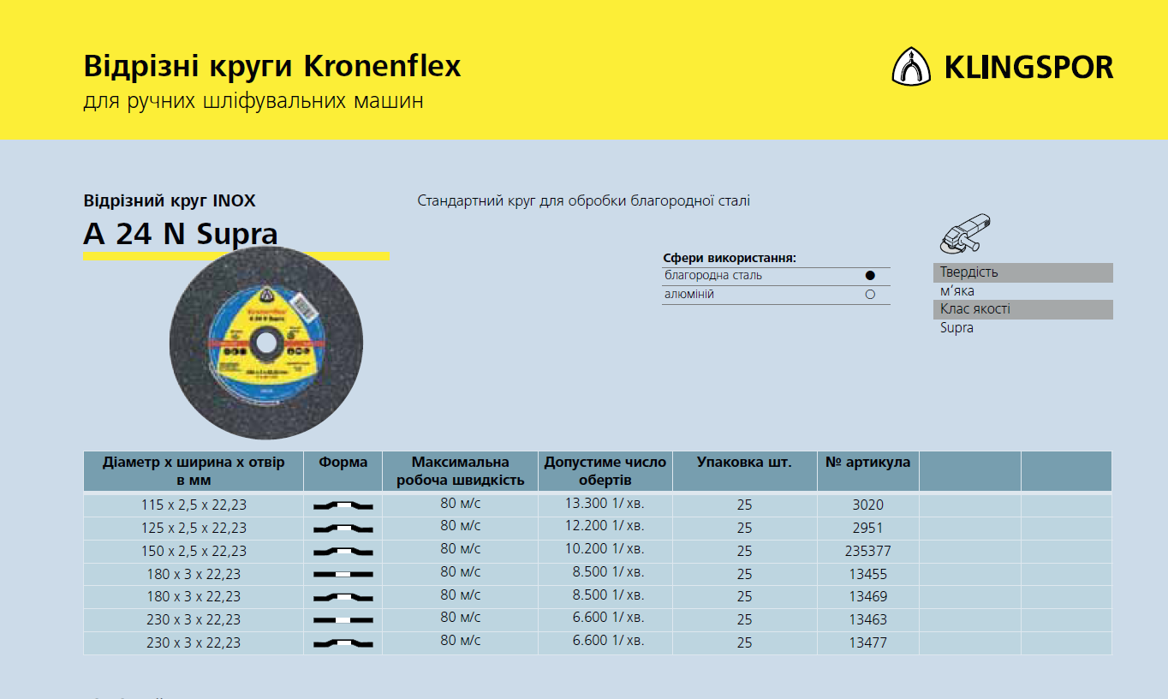Image resolution: width=1168 pixels, height=699 pixels.
Task: Click the flat shape icon for article 13463
Action: pos(343,619)
